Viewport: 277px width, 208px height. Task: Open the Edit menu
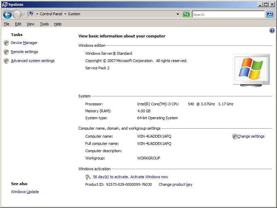click(18, 24)
